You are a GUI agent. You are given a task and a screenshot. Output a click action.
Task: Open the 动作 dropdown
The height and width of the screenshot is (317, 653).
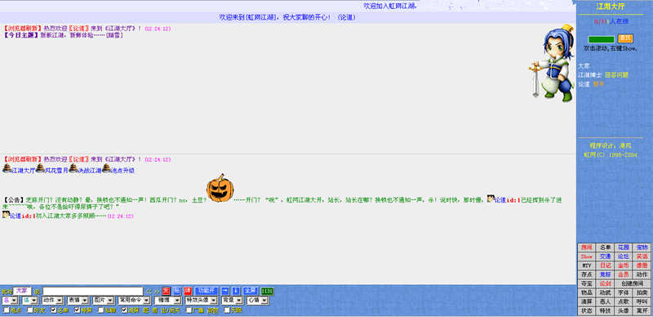tap(52, 301)
